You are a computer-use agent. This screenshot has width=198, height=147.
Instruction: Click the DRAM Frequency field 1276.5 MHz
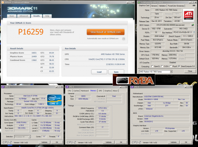click(102, 108)
